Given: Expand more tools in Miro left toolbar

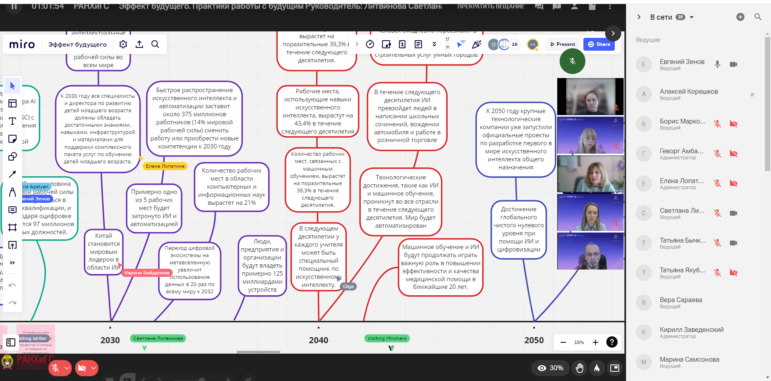Looking at the screenshot, I should (x=12, y=263).
